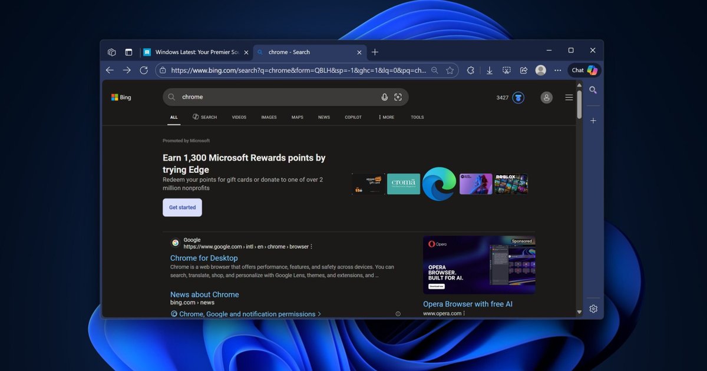View site information lock icon
This screenshot has width=707, height=371.
[163, 70]
